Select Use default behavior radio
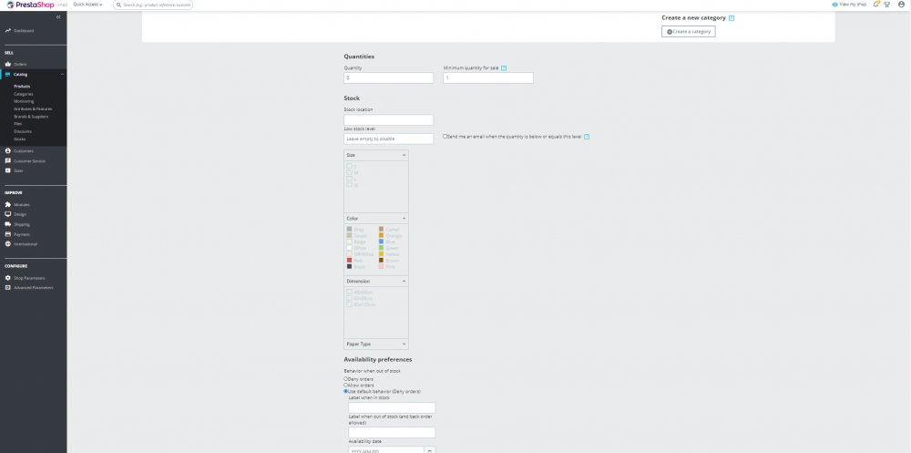The height and width of the screenshot is (453, 911). pyautogui.click(x=345, y=391)
